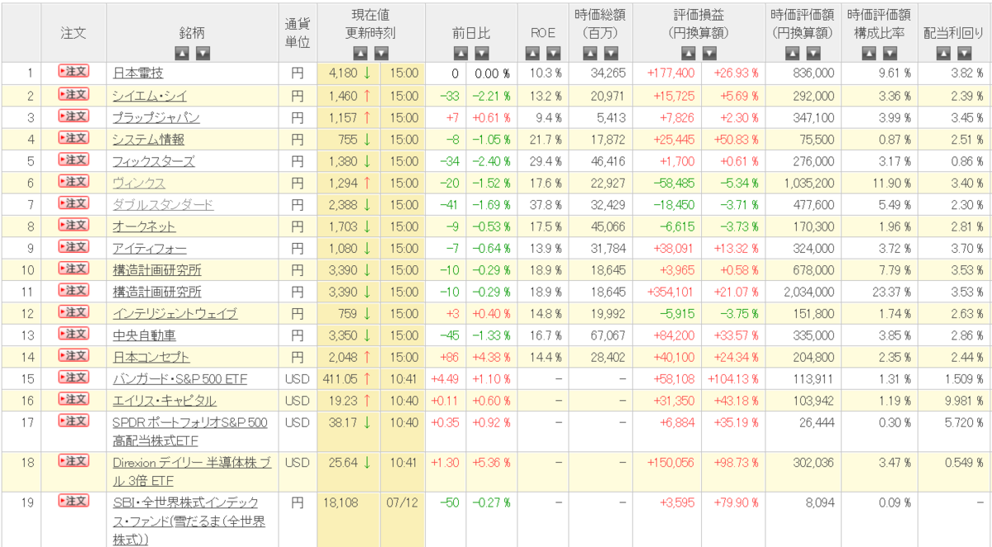The width and height of the screenshot is (992, 547).
Task: Sort 銘柄 column descending
Action: pyautogui.click(x=203, y=54)
